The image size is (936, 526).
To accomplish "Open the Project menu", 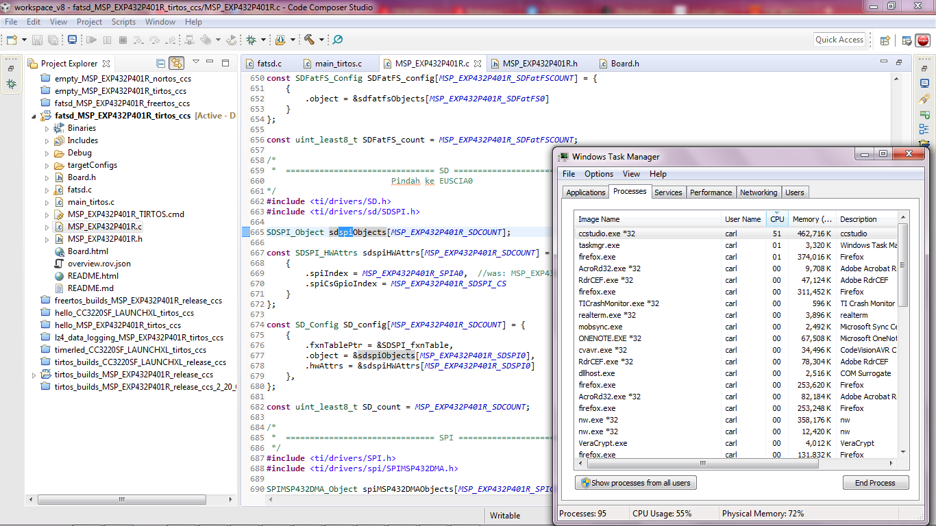I will pos(89,22).
